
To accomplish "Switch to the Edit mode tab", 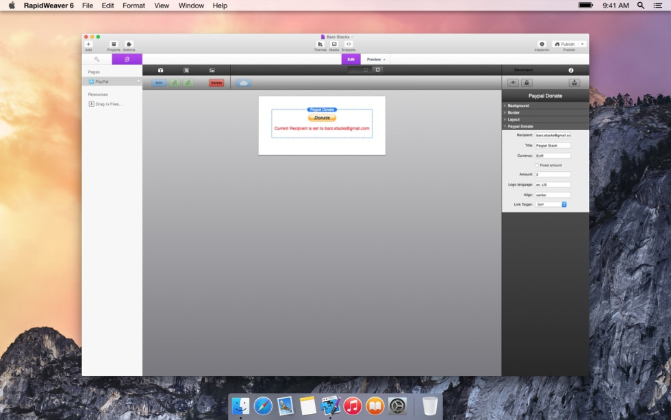I will pos(351,59).
